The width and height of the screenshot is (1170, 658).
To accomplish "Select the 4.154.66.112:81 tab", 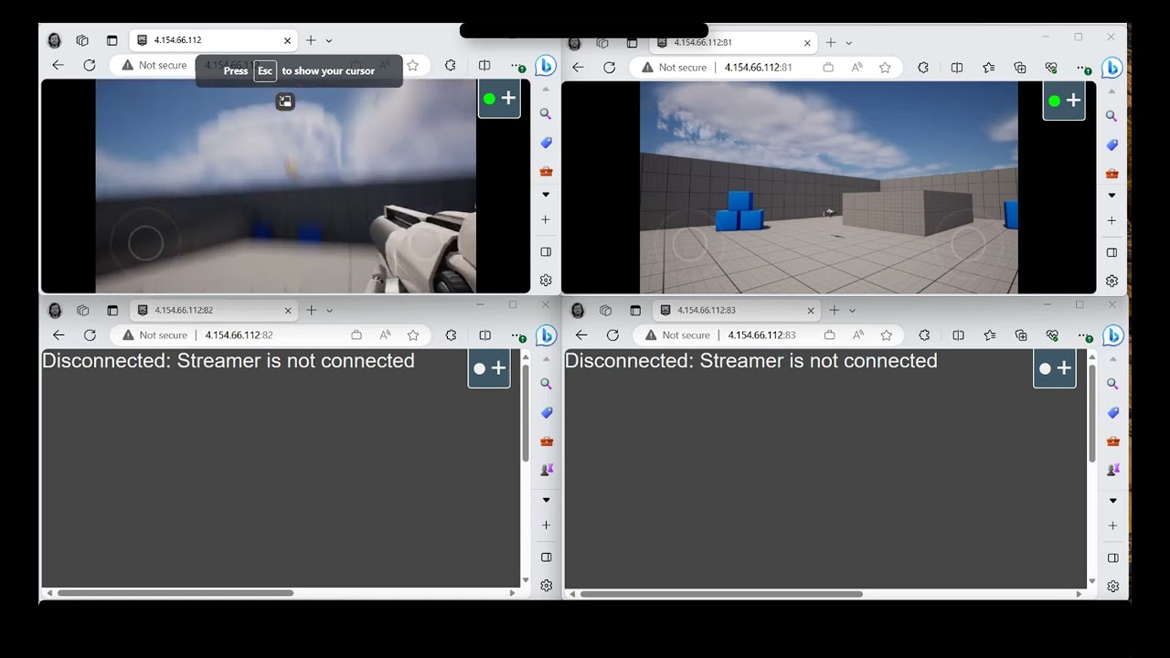I will pyautogui.click(x=734, y=43).
